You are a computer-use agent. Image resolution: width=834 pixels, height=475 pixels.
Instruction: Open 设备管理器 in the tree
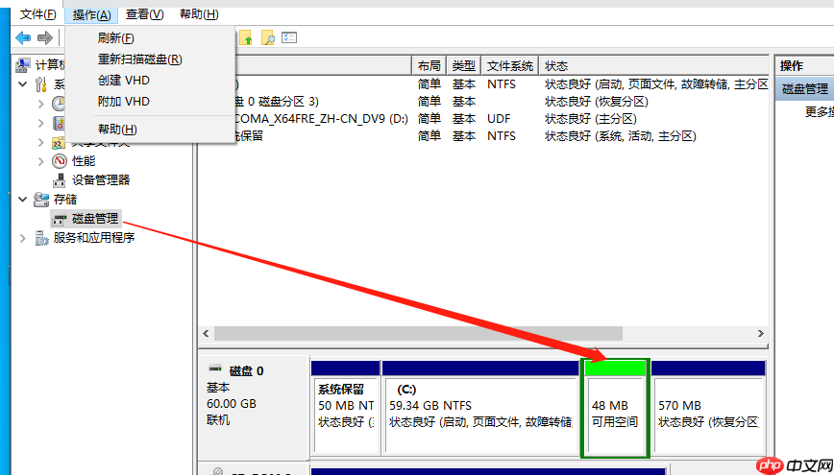click(101, 180)
